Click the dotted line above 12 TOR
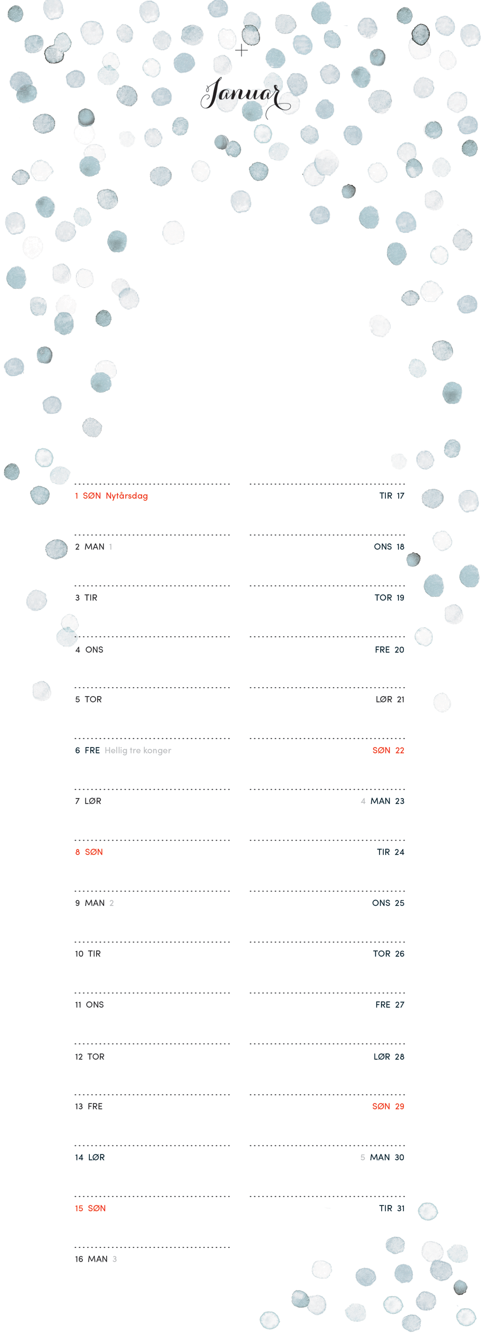The image size is (483, 1336). click(x=152, y=1044)
